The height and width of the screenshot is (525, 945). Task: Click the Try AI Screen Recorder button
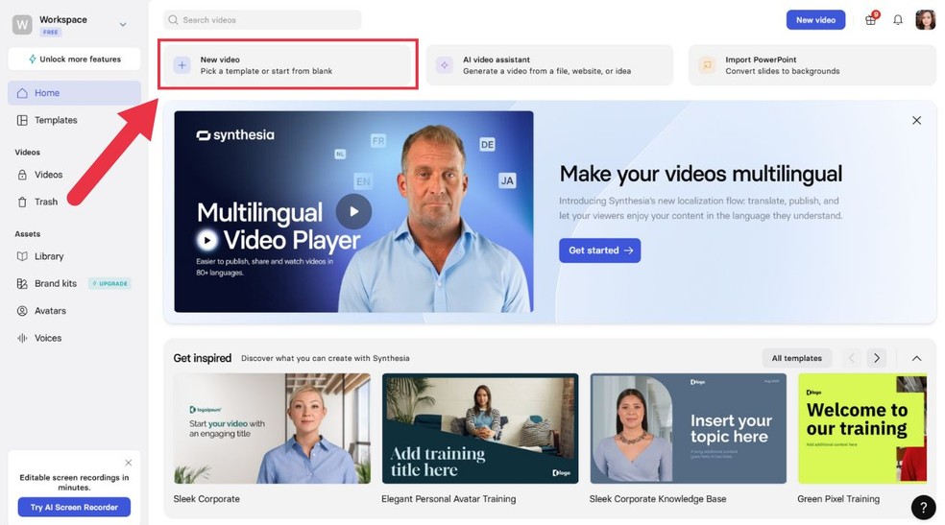point(74,508)
